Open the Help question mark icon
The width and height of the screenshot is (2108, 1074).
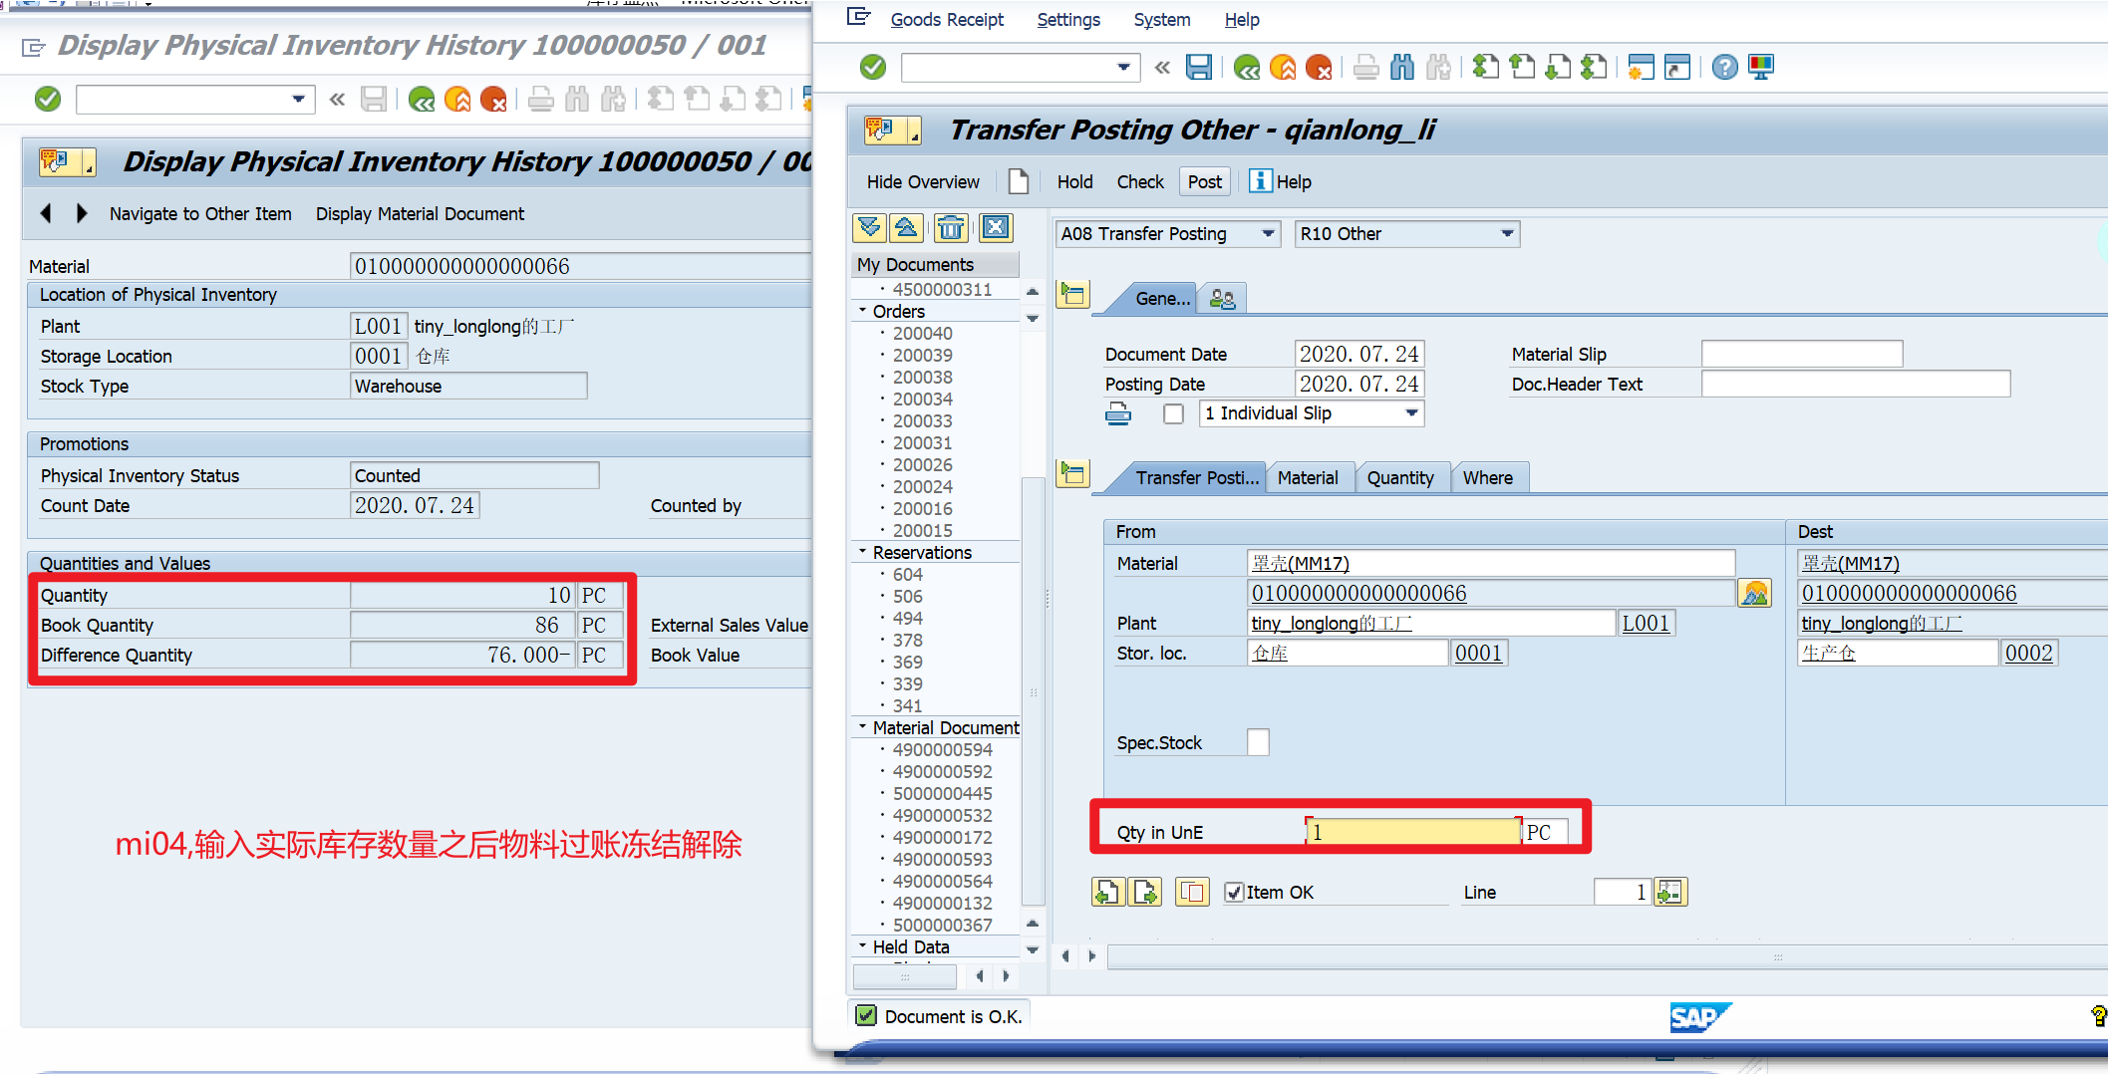coord(1724,67)
